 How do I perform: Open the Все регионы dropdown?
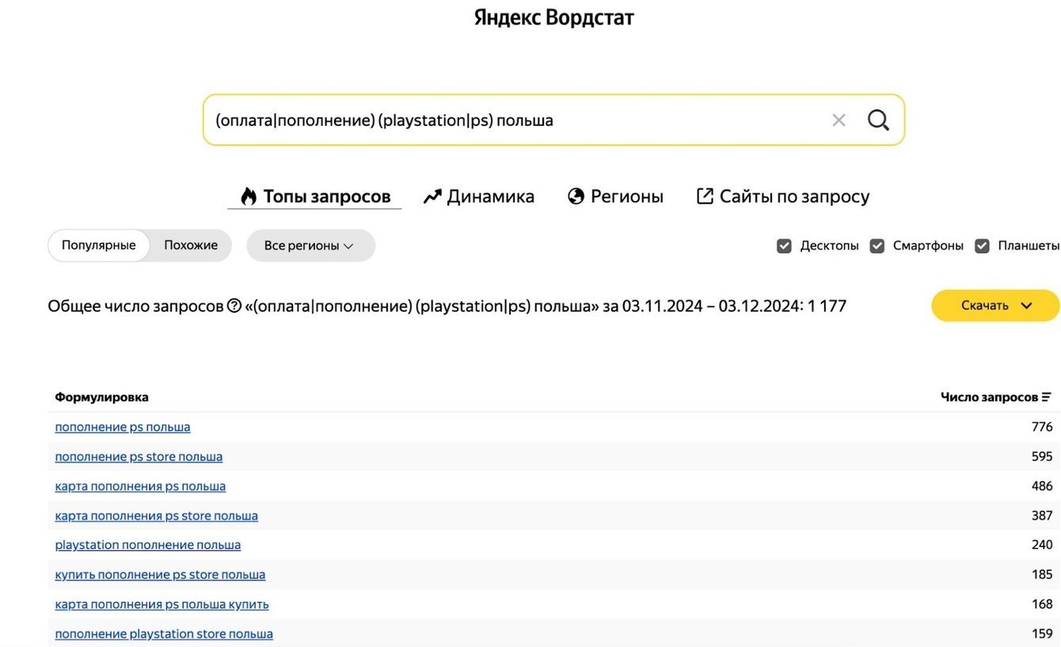click(310, 245)
